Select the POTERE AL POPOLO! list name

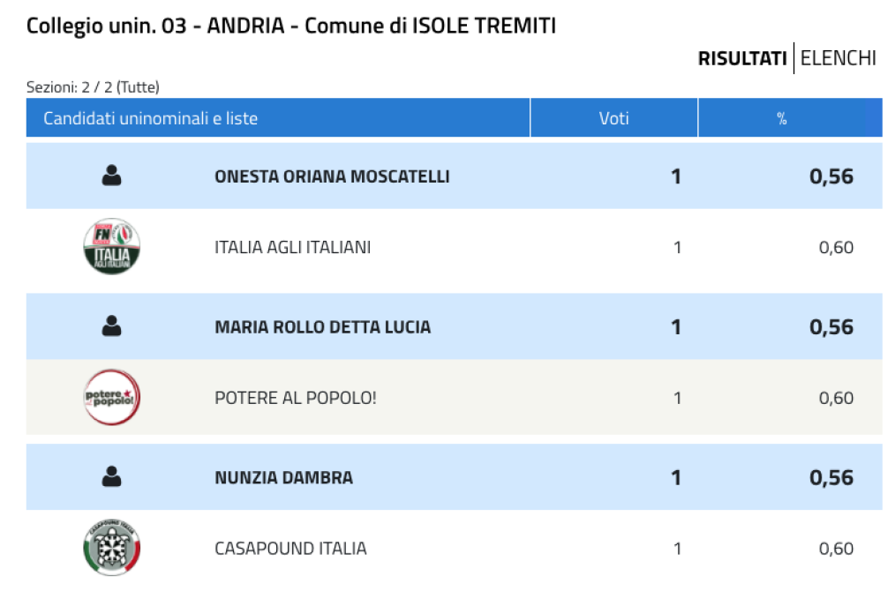[296, 398]
